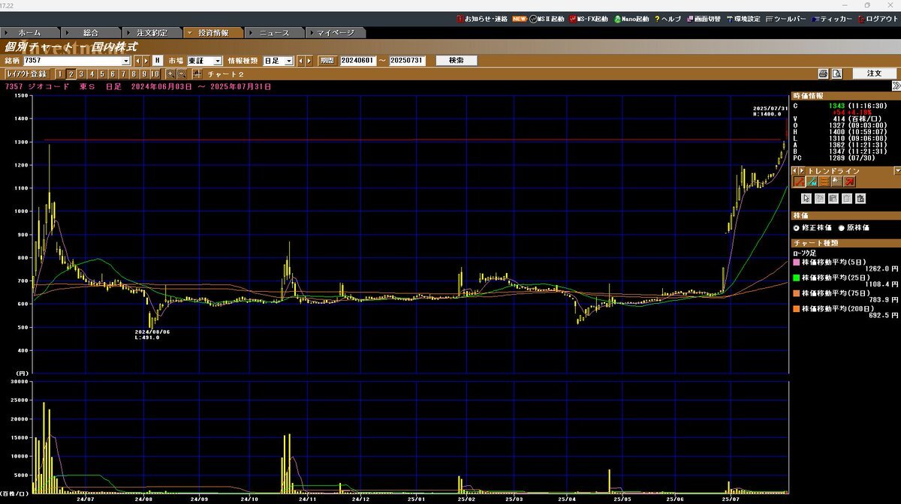The width and height of the screenshot is (901, 504).
Task: Launch MS-FX via MS-FX起動
Action: [x=589, y=19]
